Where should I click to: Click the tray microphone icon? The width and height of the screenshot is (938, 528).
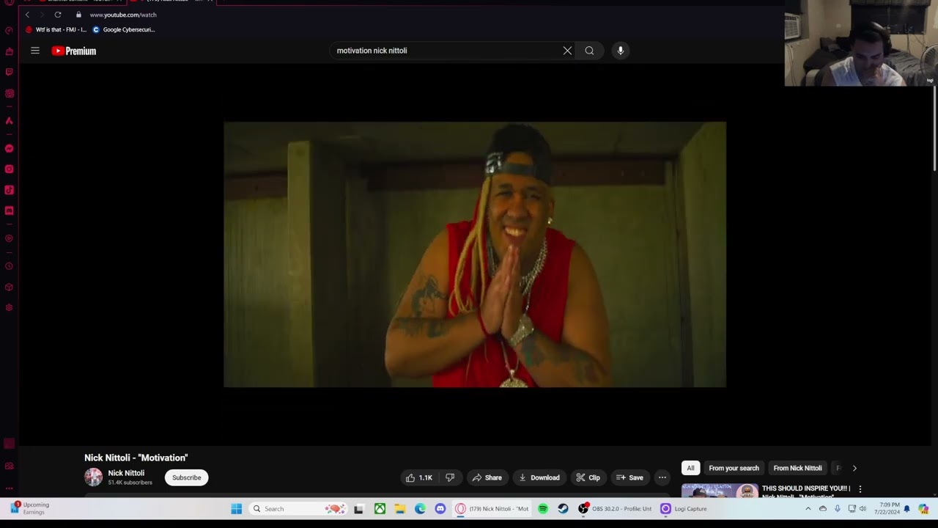click(837, 509)
